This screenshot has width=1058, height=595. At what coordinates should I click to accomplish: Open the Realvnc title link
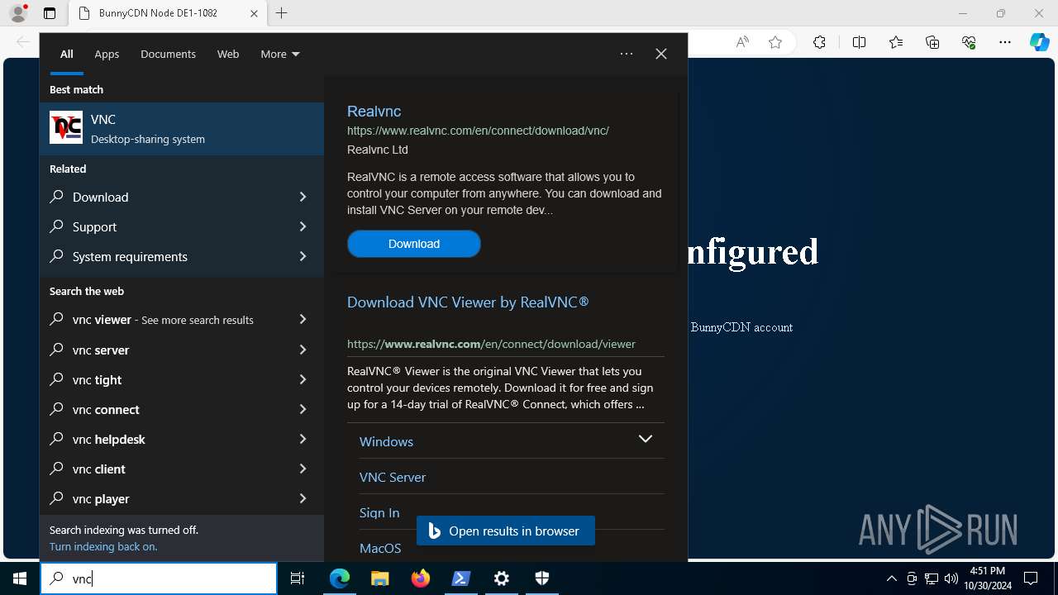click(x=374, y=111)
